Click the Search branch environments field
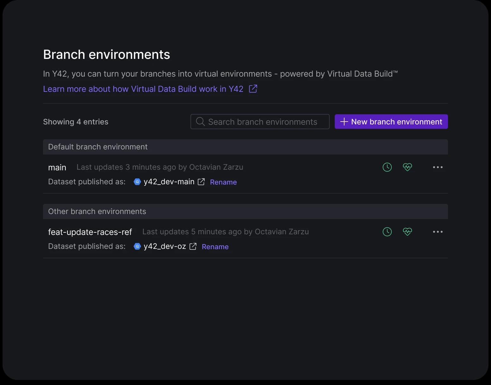 tap(263, 122)
